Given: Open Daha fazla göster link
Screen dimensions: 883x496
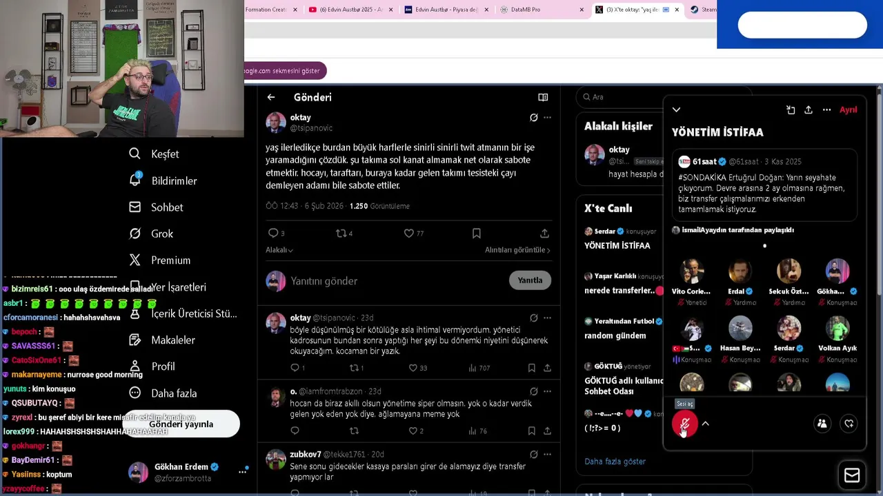Looking at the screenshot, I should click(x=615, y=462).
